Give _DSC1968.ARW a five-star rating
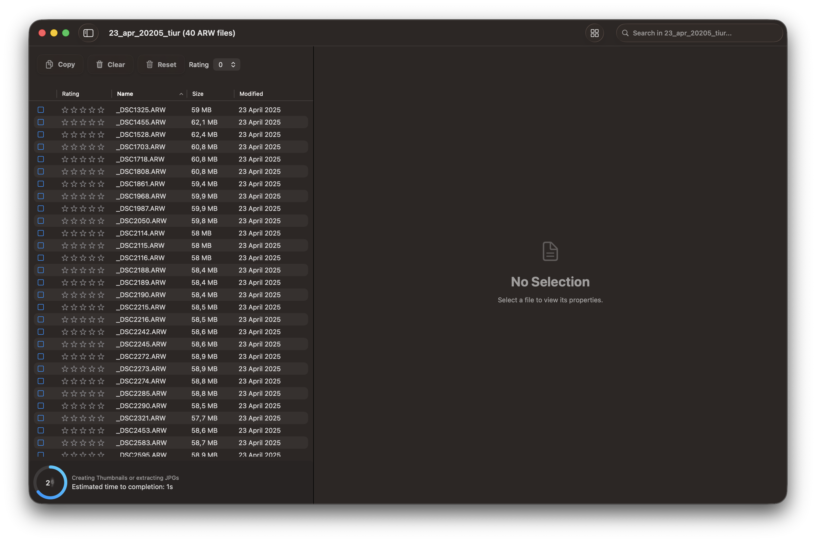816x542 pixels. click(101, 196)
